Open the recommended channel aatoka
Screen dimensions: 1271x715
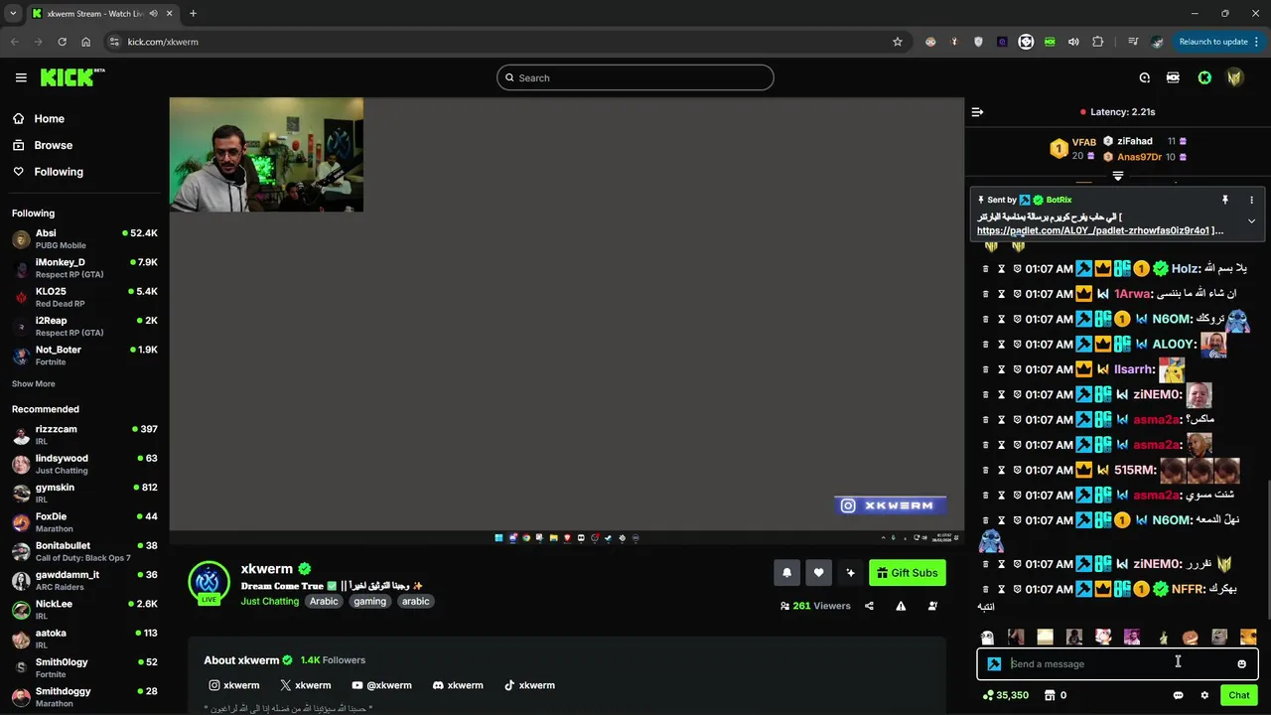(84, 639)
